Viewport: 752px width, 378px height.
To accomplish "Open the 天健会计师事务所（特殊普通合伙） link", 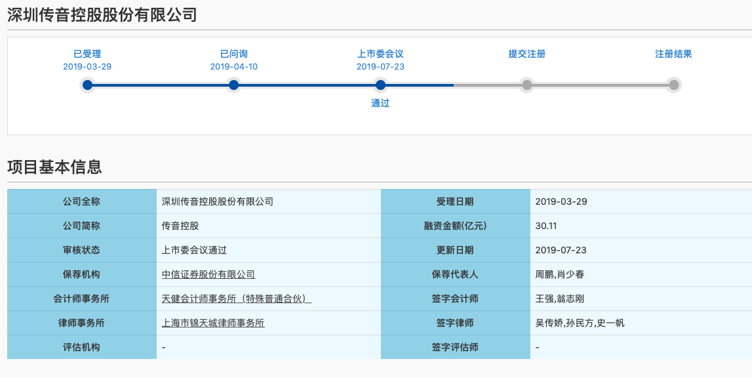I will (237, 299).
